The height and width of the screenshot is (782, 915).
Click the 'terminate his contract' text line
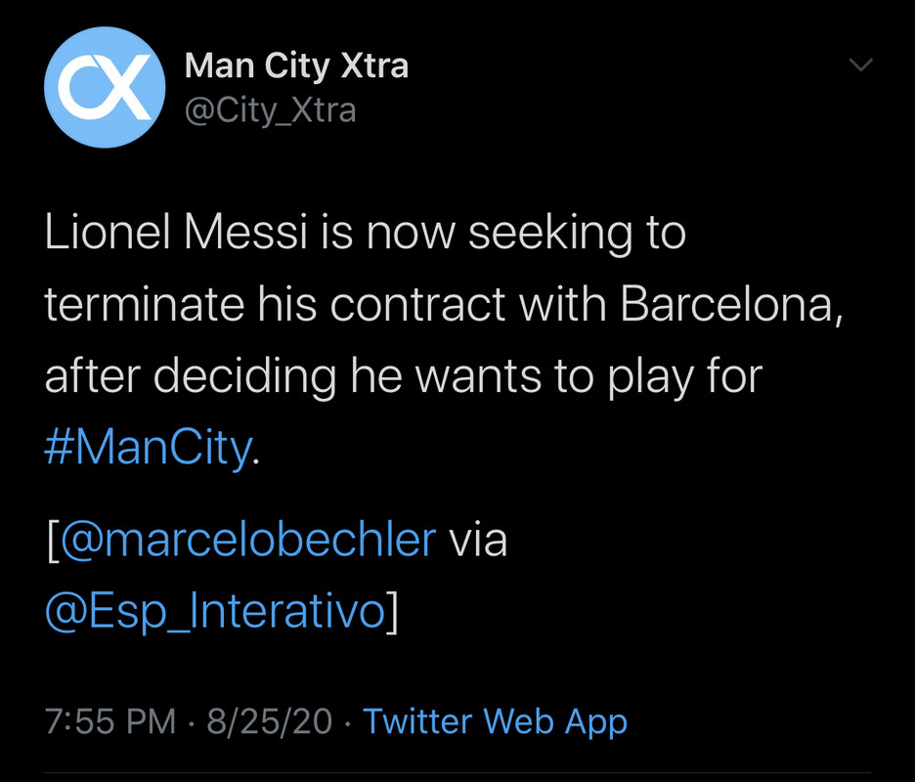(444, 304)
